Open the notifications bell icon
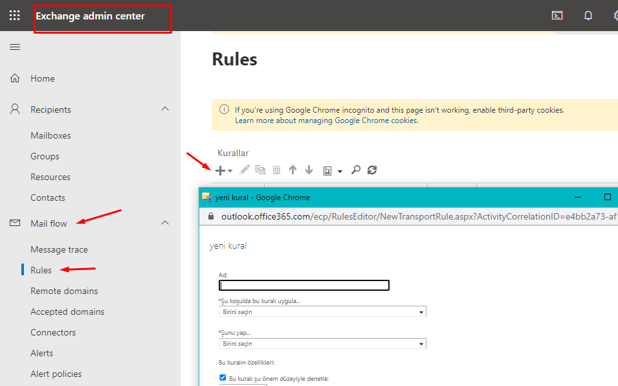Image resolution: width=618 pixels, height=386 pixels. click(x=588, y=16)
